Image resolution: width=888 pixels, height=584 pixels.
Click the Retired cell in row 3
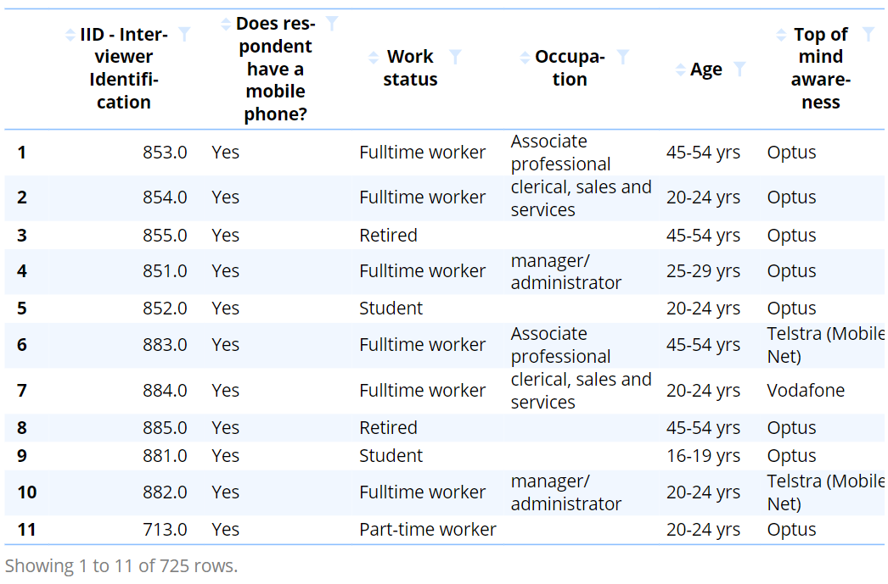point(388,236)
